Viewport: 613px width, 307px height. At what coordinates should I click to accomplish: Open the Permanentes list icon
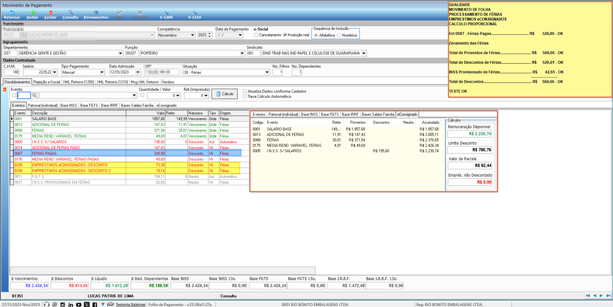(96, 13)
